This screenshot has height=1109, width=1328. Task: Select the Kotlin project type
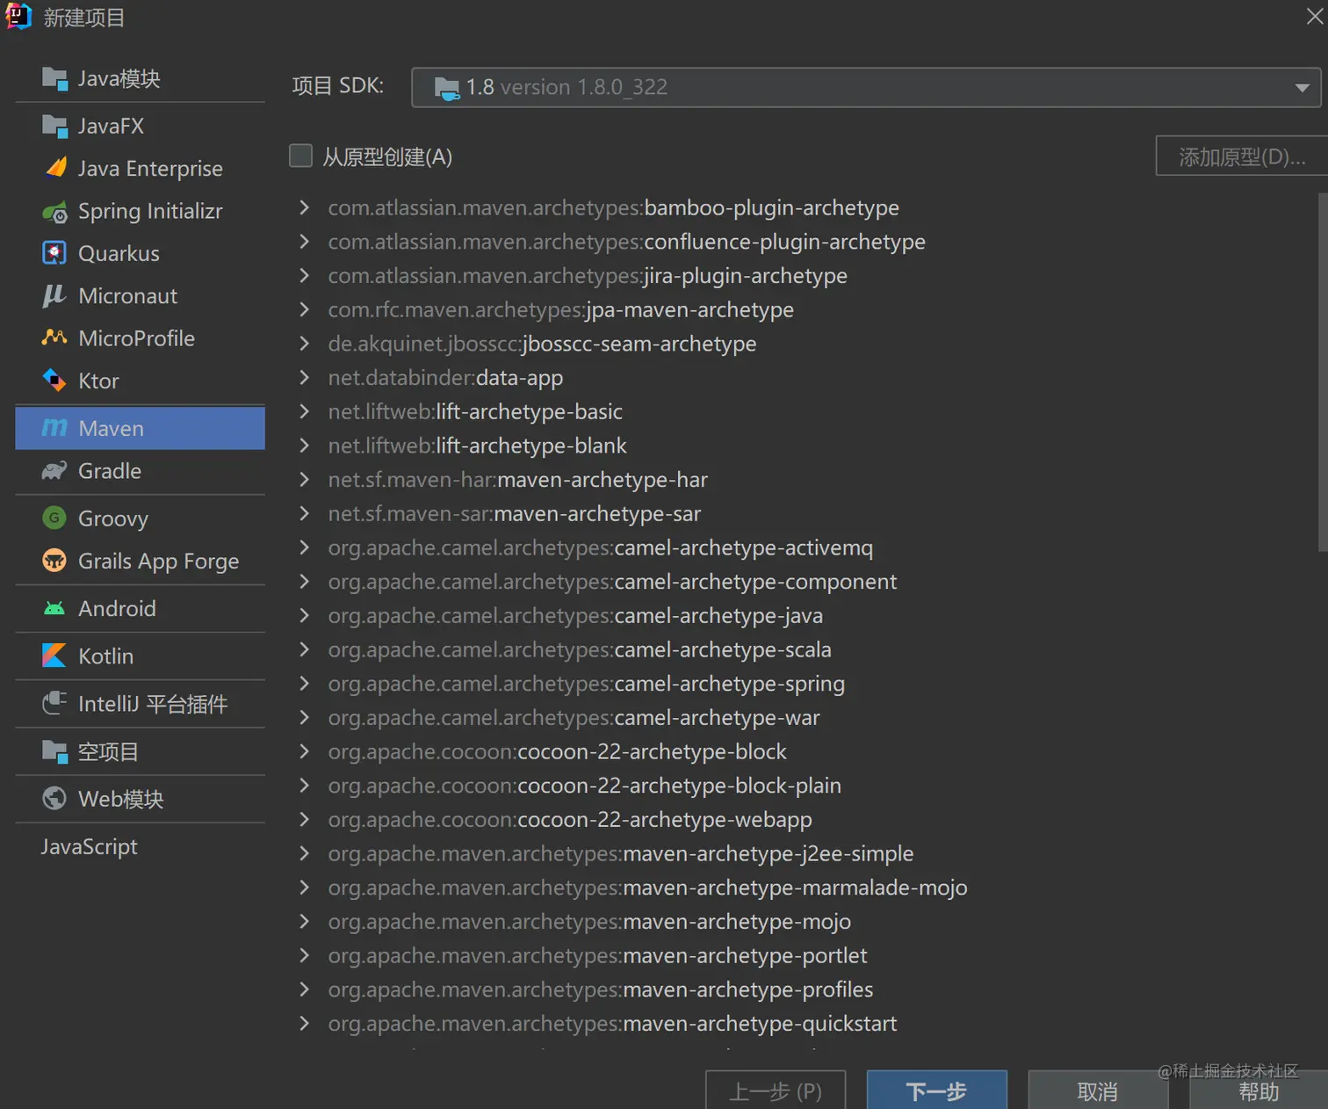click(x=141, y=656)
